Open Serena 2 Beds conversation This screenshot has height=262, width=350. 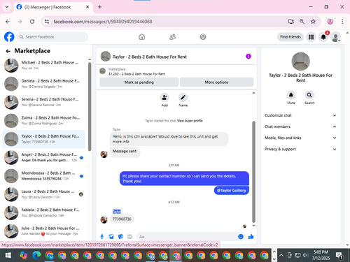43,102
